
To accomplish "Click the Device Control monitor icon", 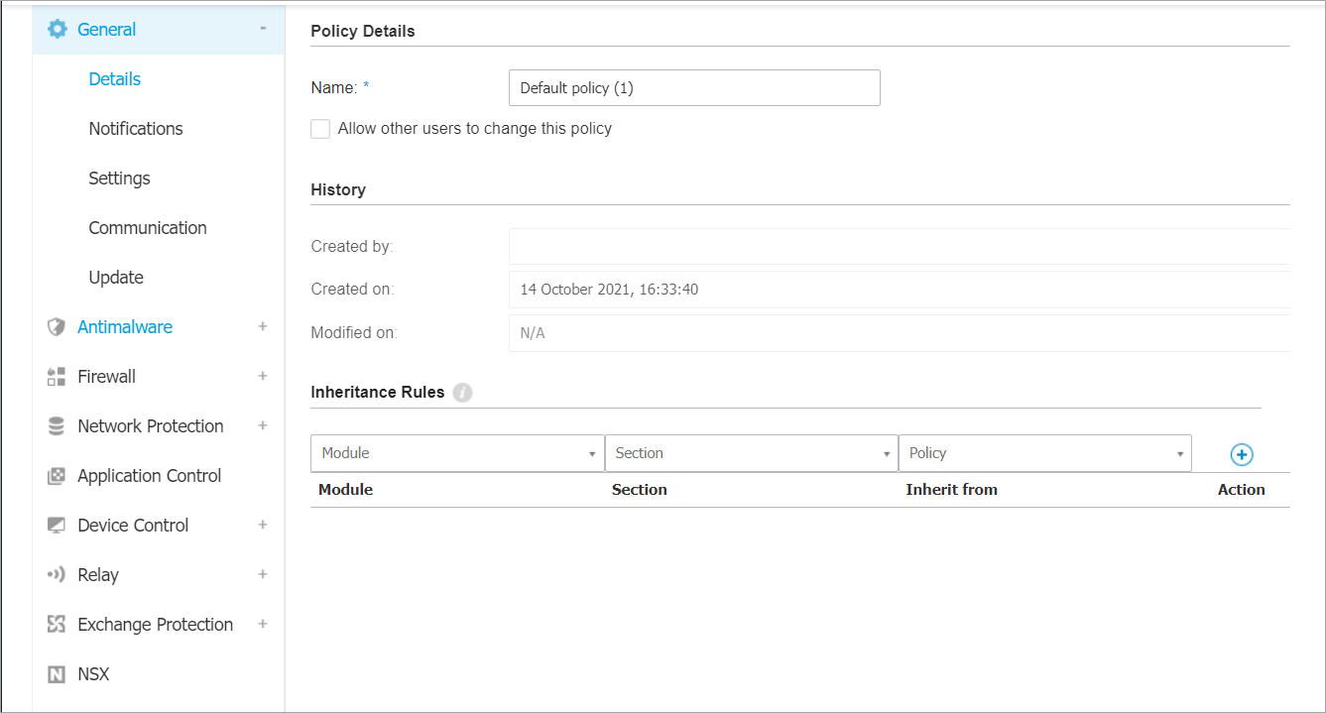I will (57, 526).
